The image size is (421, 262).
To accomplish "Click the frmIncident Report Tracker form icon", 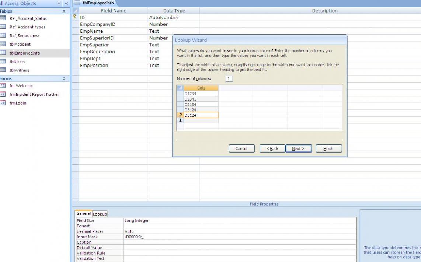I will [3, 94].
